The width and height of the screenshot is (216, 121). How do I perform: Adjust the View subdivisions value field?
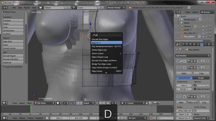(x=184, y=85)
